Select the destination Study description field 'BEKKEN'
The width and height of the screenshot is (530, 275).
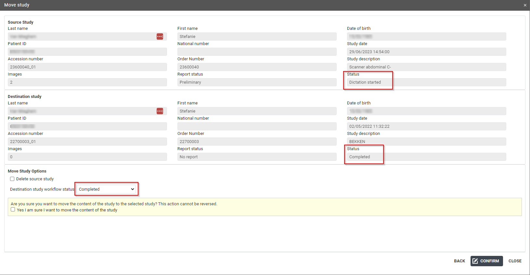426,142
